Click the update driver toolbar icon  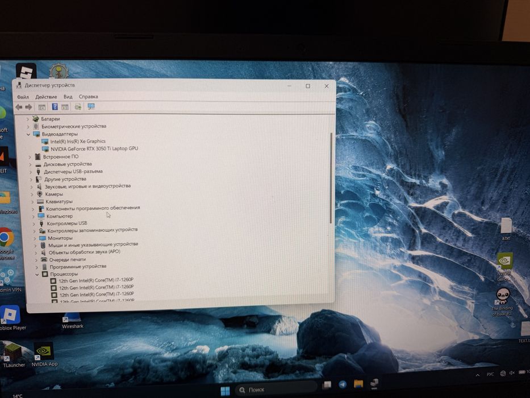(x=78, y=107)
